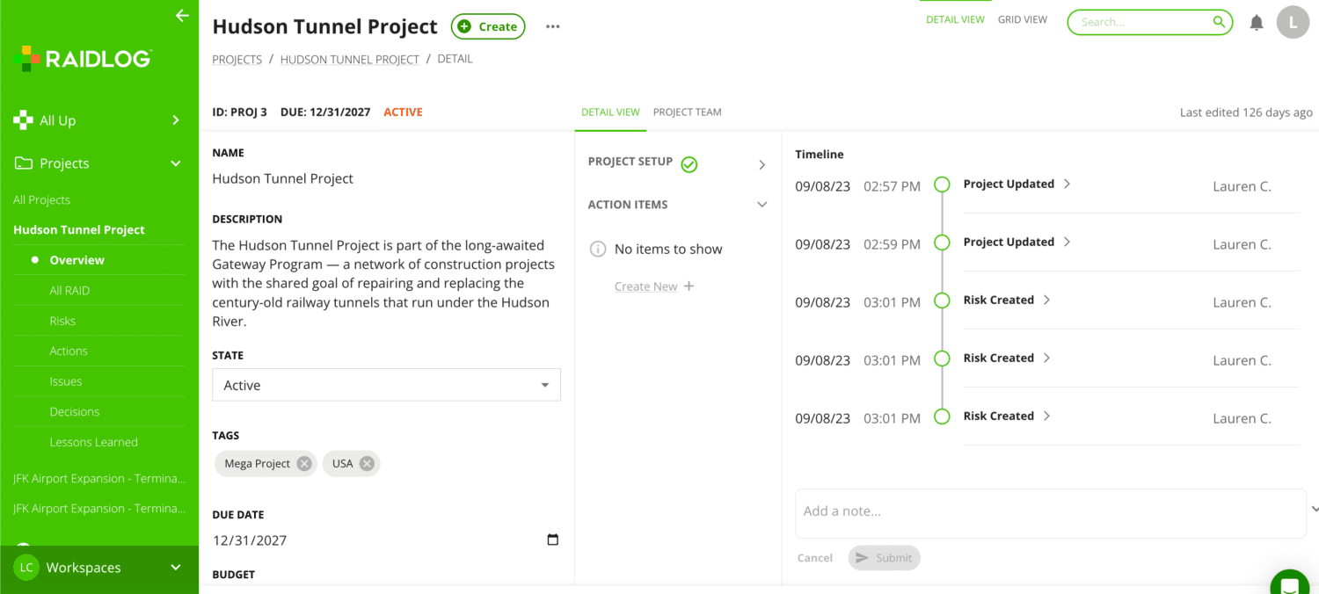Remove the Mega Project tag
Viewport: 1319px width, 594px height.
coord(304,464)
